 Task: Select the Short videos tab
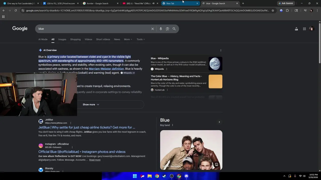[x=103, y=39]
